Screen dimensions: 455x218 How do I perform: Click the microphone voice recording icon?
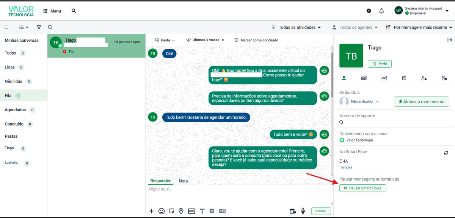(303, 211)
